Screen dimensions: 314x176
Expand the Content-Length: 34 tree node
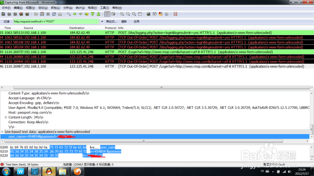click(6, 117)
